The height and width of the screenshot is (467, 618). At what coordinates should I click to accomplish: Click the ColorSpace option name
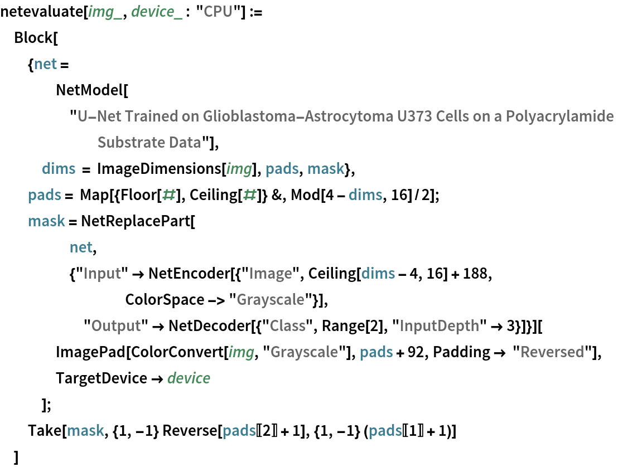click(156, 300)
